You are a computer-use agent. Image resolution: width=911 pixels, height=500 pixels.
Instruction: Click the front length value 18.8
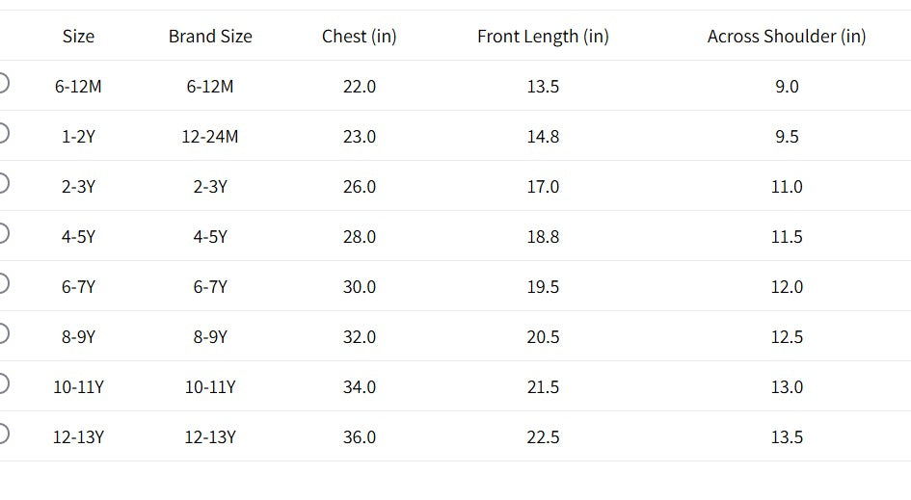pos(543,237)
